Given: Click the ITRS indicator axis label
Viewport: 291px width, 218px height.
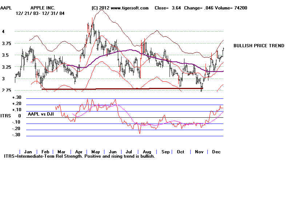Looking at the screenshot, I should pos(6,116).
